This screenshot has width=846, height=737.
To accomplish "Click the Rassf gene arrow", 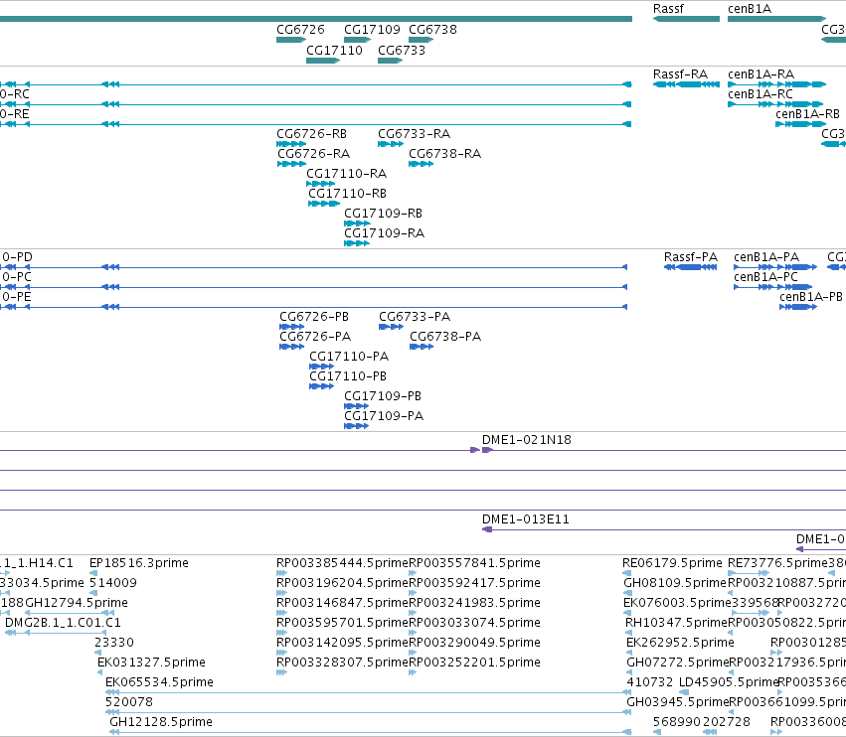I will coord(686,19).
